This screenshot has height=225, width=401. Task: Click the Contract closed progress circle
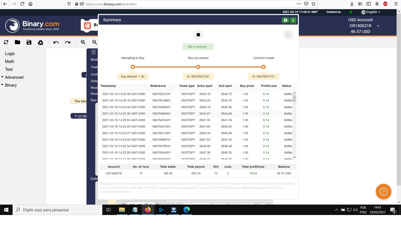click(x=263, y=67)
